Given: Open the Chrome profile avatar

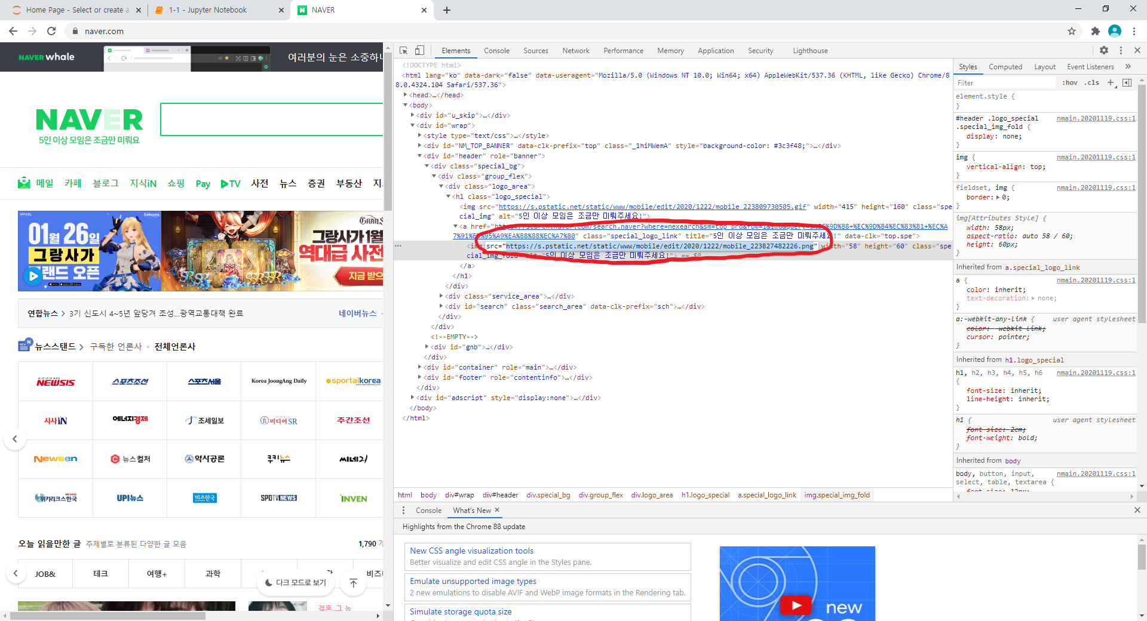Looking at the screenshot, I should click(1115, 31).
